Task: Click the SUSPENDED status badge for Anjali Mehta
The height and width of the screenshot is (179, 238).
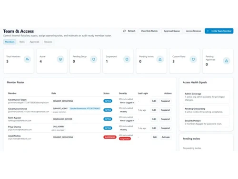Action: tap(110, 137)
